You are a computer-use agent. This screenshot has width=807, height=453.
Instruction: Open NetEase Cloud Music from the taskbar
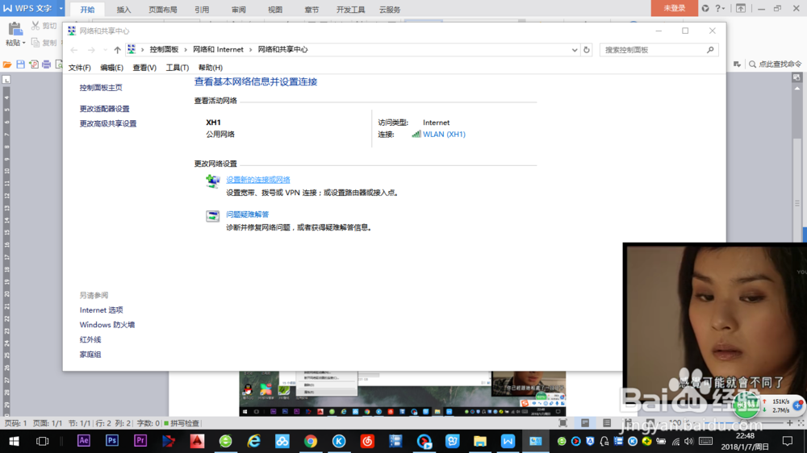pos(367,441)
